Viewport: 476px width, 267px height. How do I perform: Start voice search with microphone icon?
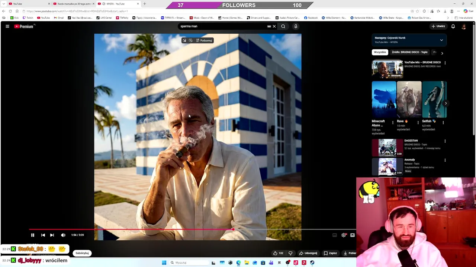coord(296,26)
